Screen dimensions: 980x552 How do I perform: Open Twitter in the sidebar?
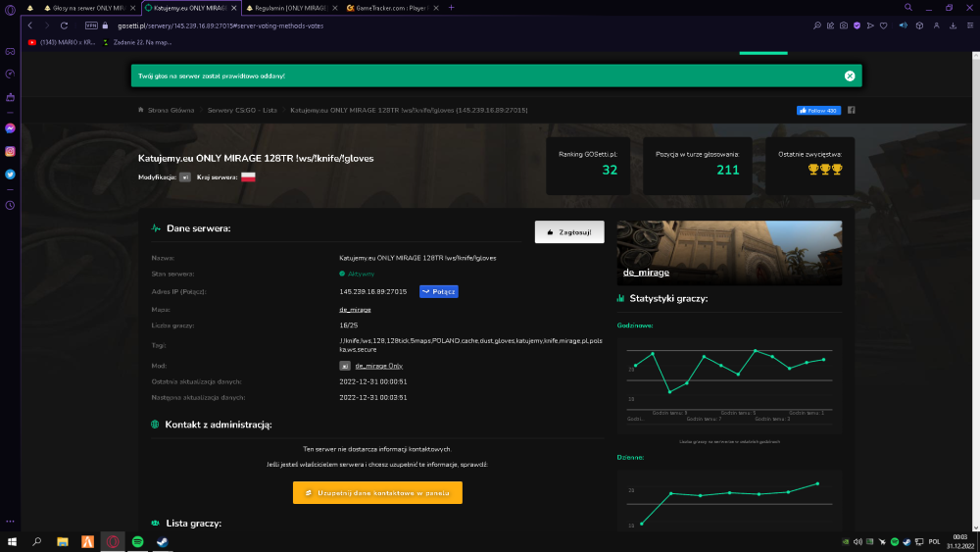10,175
